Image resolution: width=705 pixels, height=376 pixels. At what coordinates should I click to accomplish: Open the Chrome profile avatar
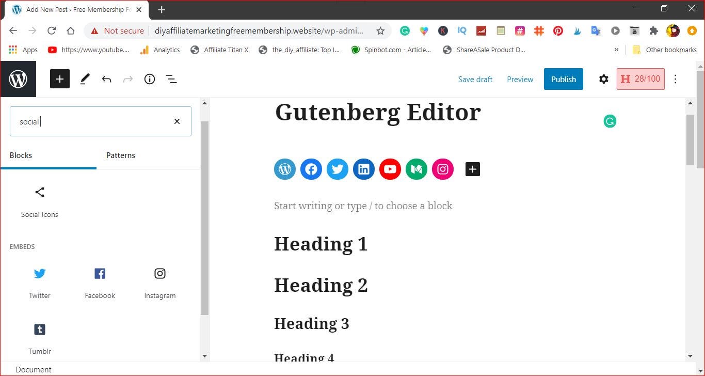(x=672, y=31)
